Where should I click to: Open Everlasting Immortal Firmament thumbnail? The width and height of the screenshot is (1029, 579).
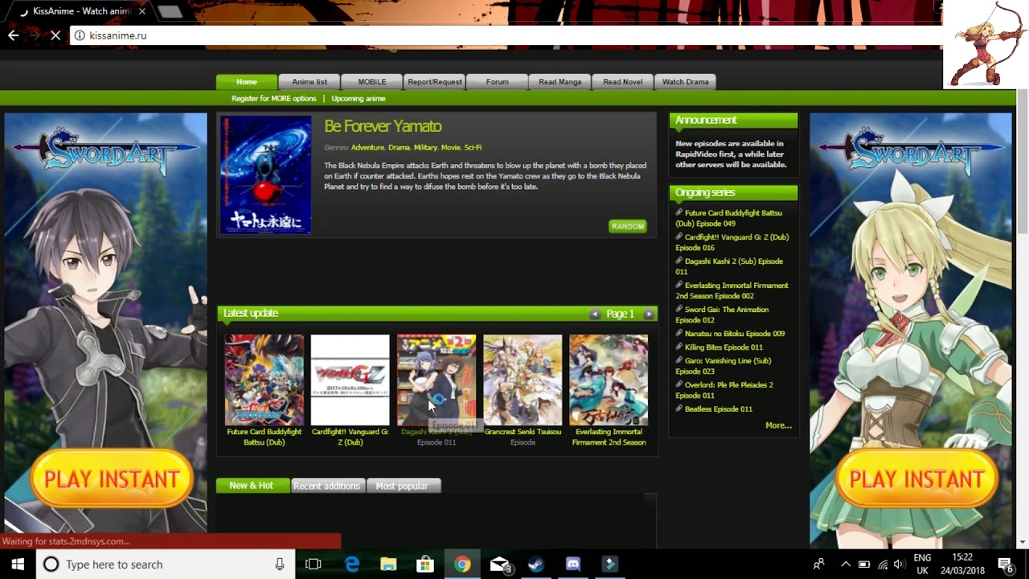[x=609, y=380]
